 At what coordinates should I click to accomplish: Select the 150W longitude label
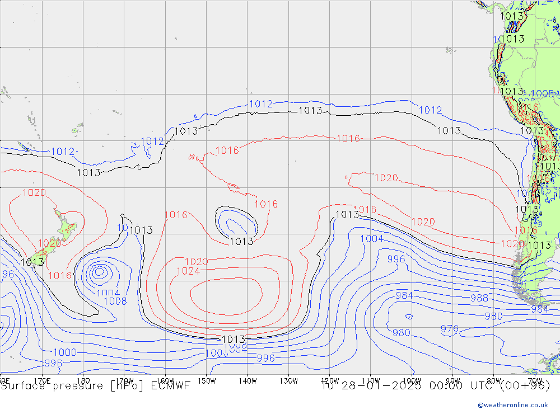click(x=207, y=381)
